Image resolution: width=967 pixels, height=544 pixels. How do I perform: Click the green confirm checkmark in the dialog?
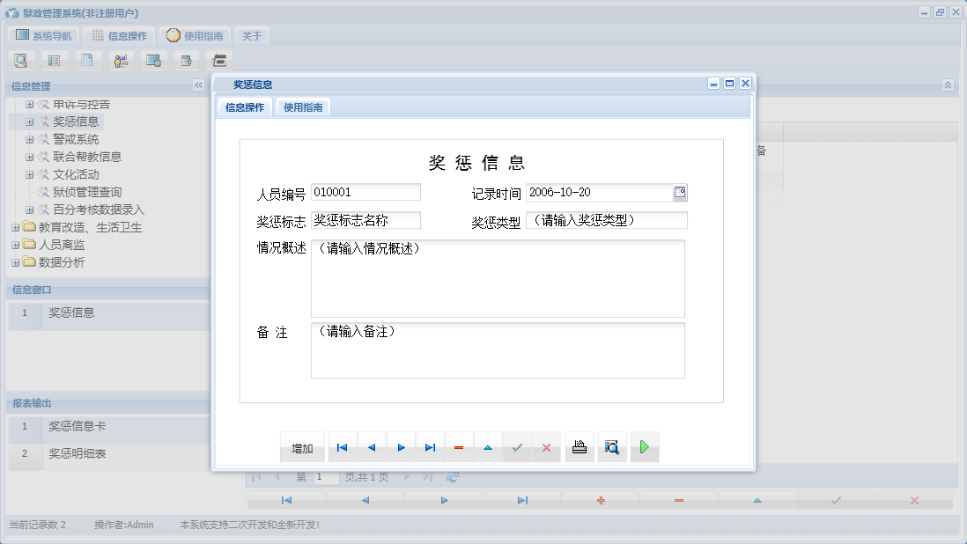(x=517, y=447)
